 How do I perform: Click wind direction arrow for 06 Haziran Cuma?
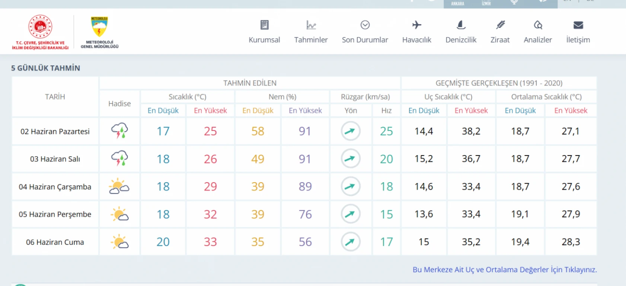(350, 242)
